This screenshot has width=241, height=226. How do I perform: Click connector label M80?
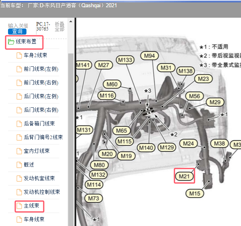click(x=99, y=165)
